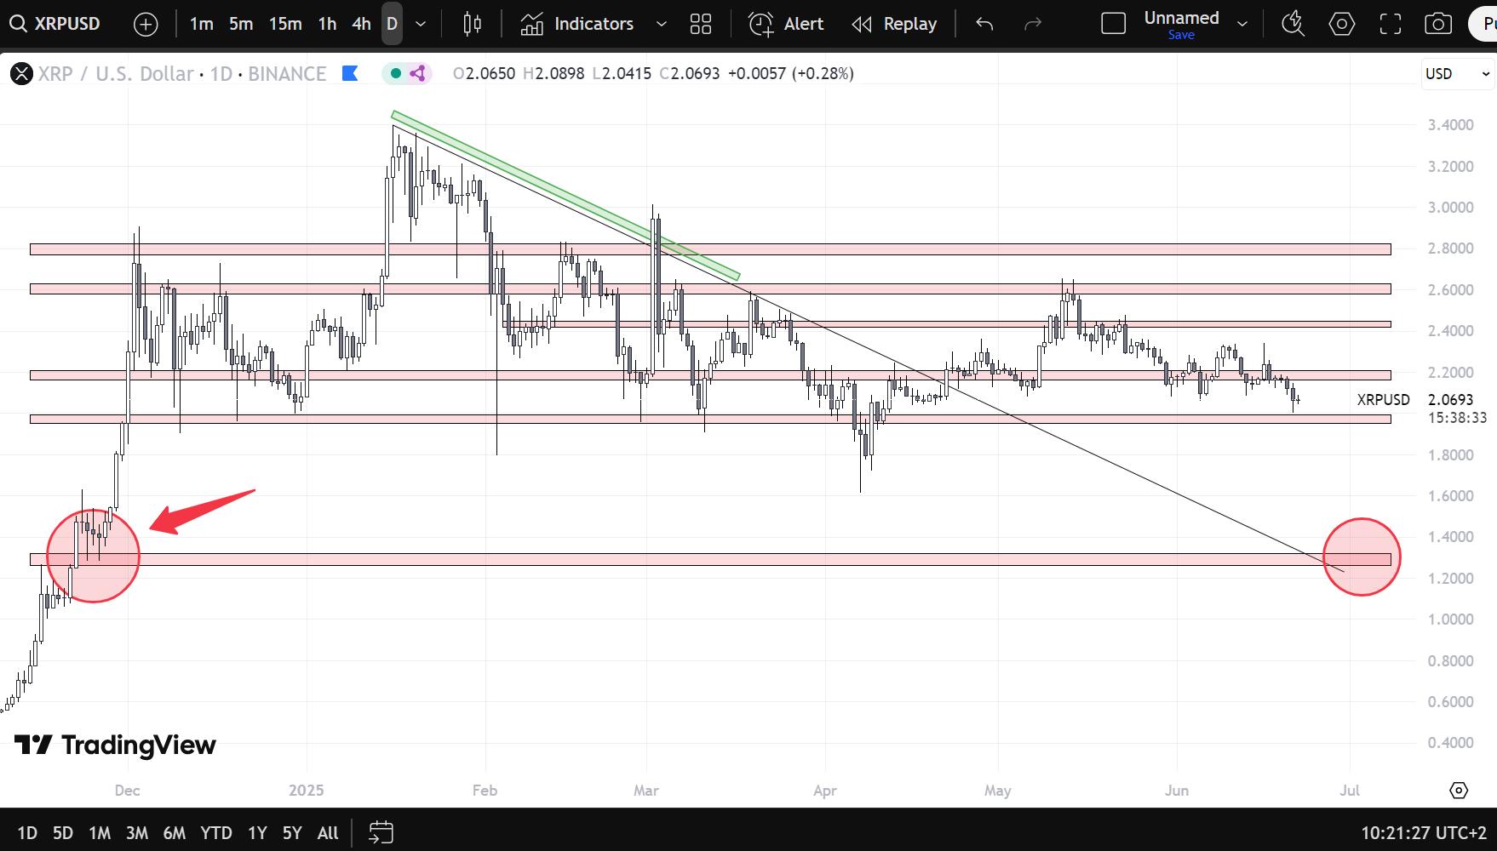Click the Feb label on the time axis

pyautogui.click(x=485, y=790)
